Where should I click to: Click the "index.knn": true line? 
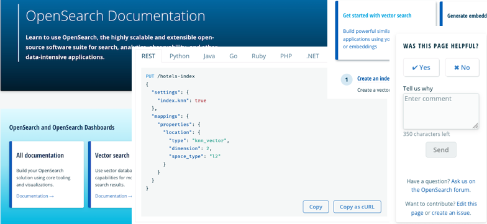[x=181, y=101]
